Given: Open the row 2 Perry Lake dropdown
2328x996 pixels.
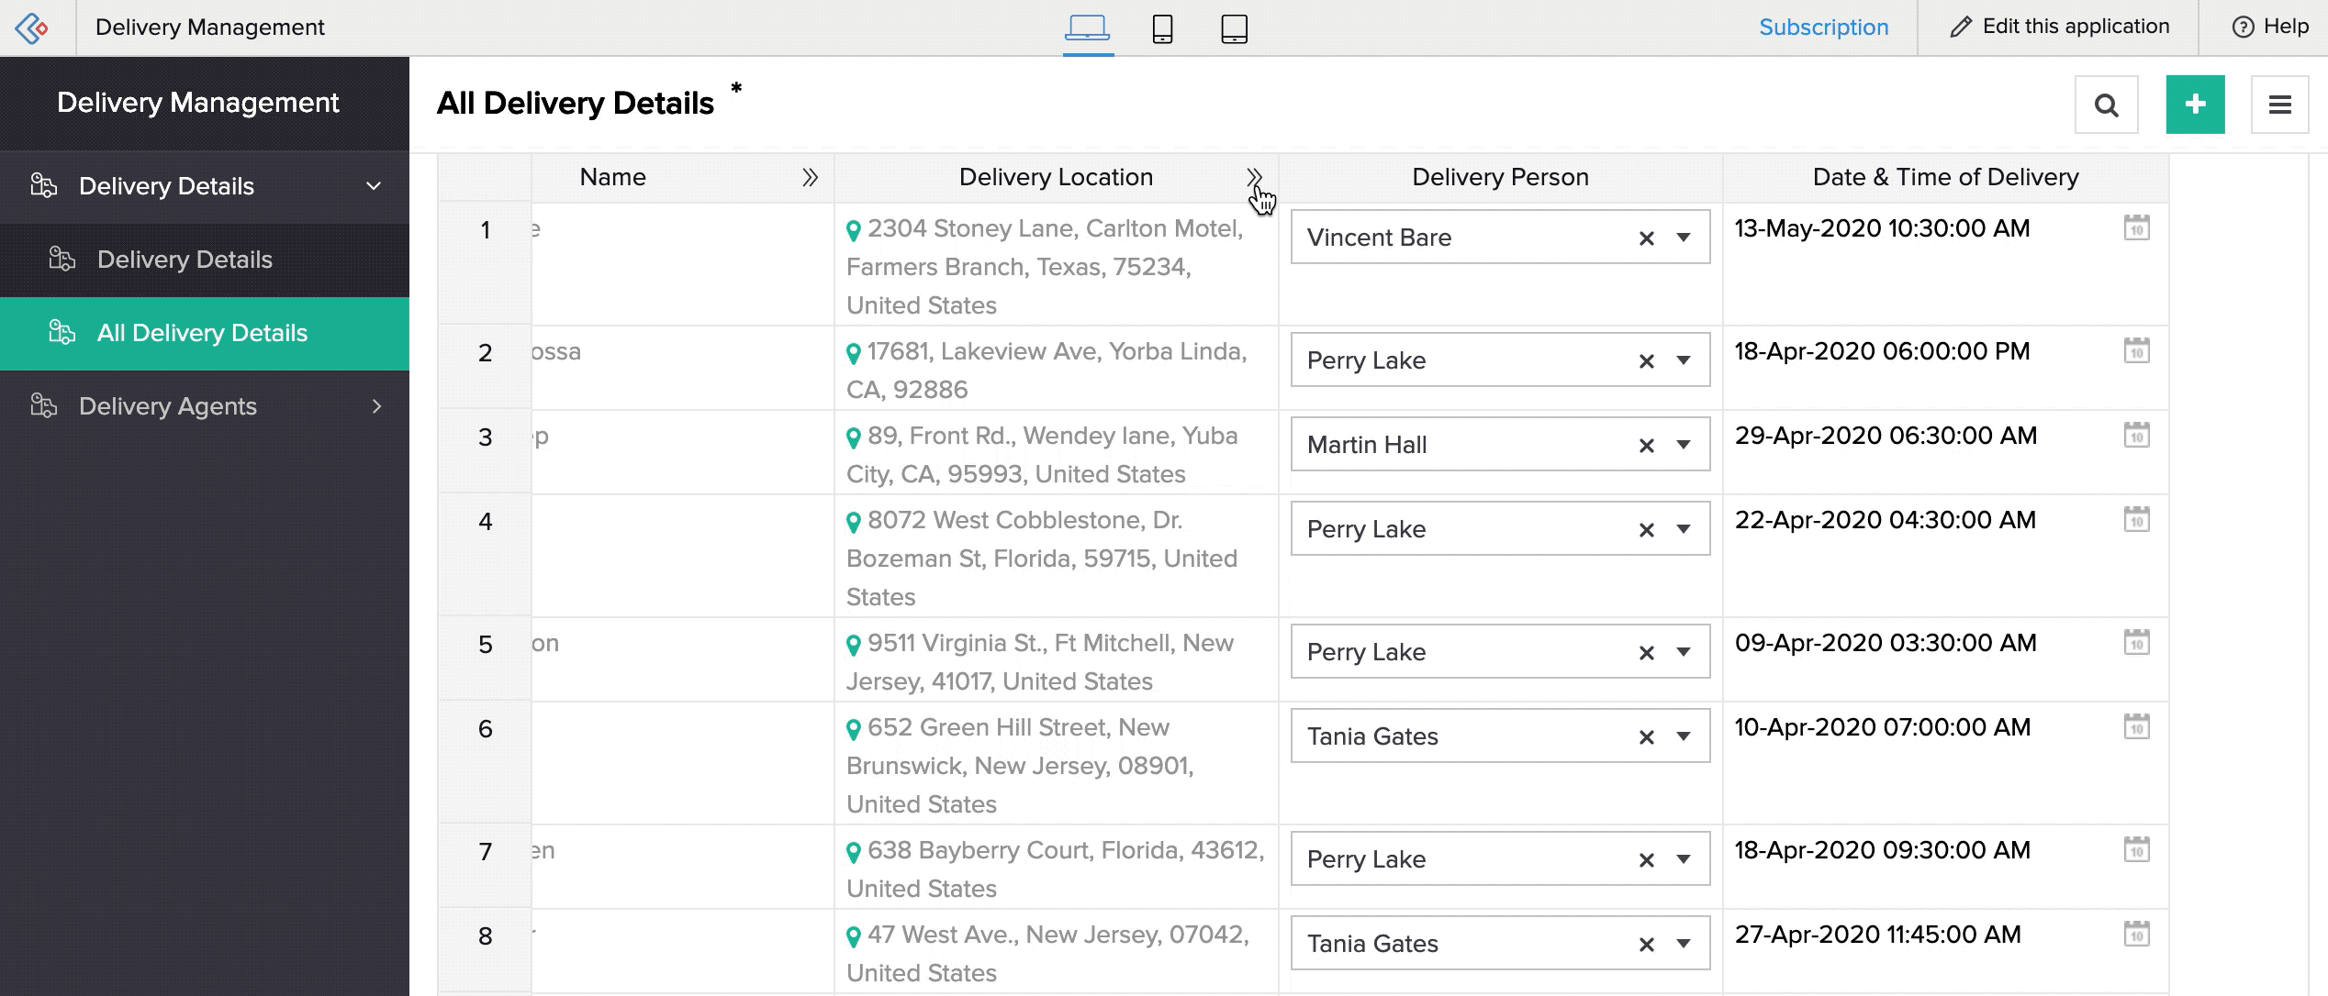Looking at the screenshot, I should [1684, 360].
